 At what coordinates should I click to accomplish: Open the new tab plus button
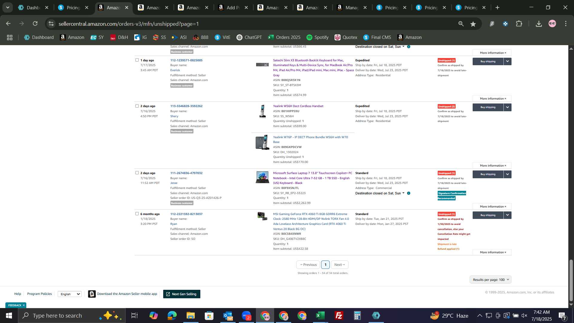[497, 7]
